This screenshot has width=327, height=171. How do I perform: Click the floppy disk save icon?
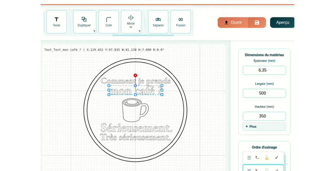click(x=257, y=23)
